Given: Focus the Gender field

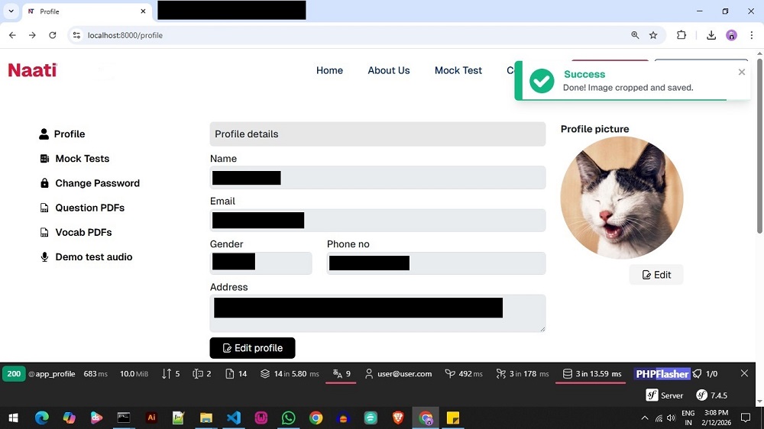Looking at the screenshot, I should tap(261, 263).
